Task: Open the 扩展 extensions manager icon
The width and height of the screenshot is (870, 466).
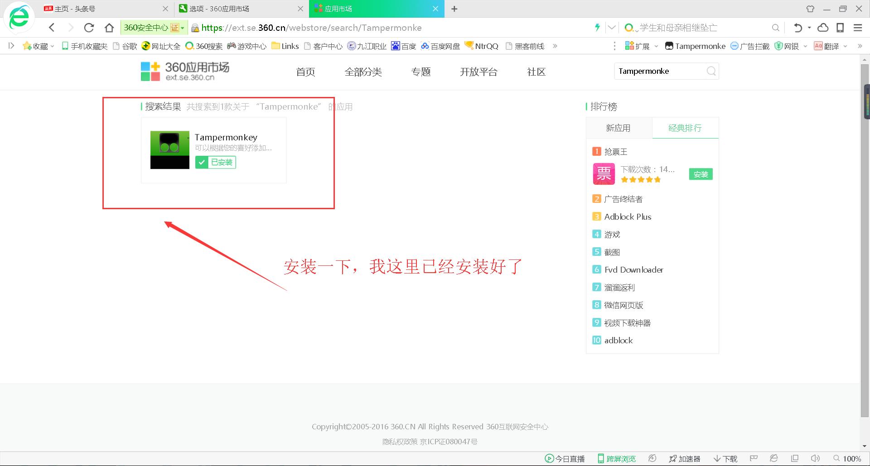Action: coord(629,46)
